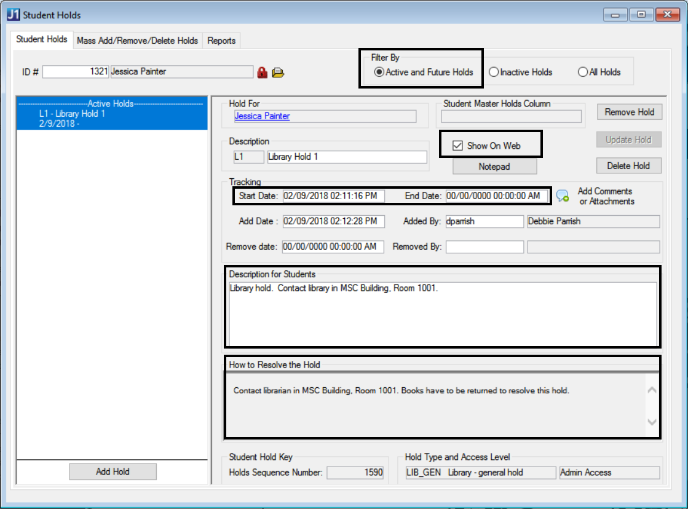Click the Add Comments or Attachments icon
Viewport: 688px width, 509px height.
pyautogui.click(x=562, y=196)
